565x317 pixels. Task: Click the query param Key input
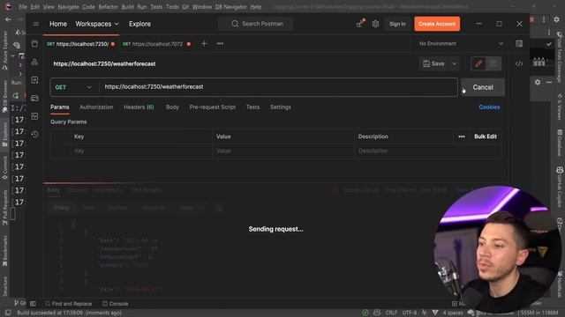click(142, 151)
